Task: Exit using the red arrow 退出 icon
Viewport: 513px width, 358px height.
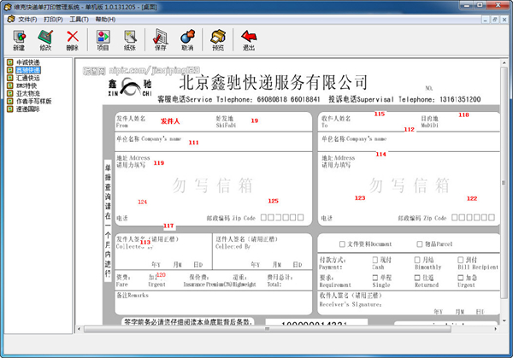Action: click(249, 40)
